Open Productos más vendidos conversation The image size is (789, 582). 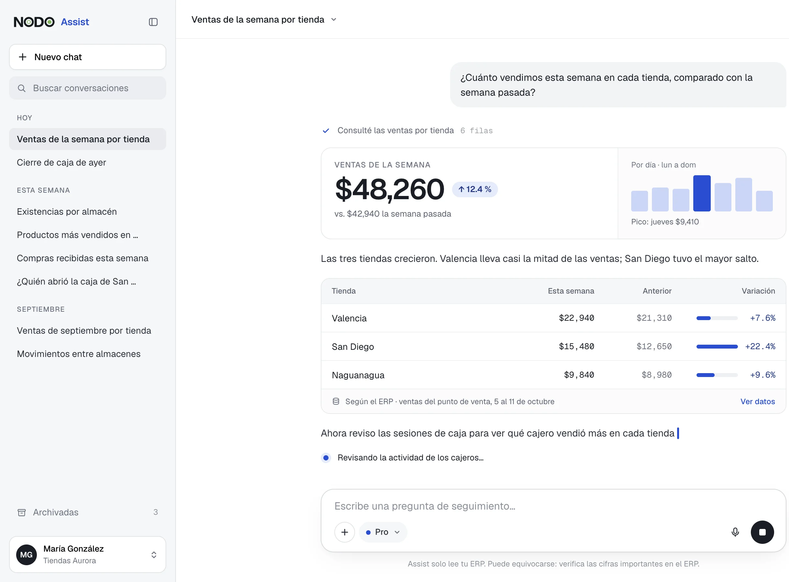87,235
